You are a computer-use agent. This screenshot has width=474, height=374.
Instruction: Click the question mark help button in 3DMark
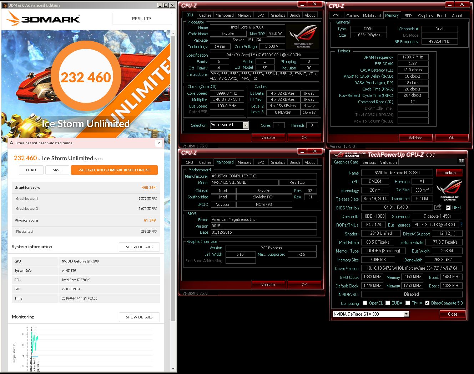[x=159, y=143]
